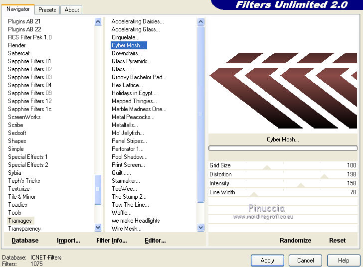Click Randomize to shuffle settings
The width and height of the screenshot is (363, 267).
[295, 241]
